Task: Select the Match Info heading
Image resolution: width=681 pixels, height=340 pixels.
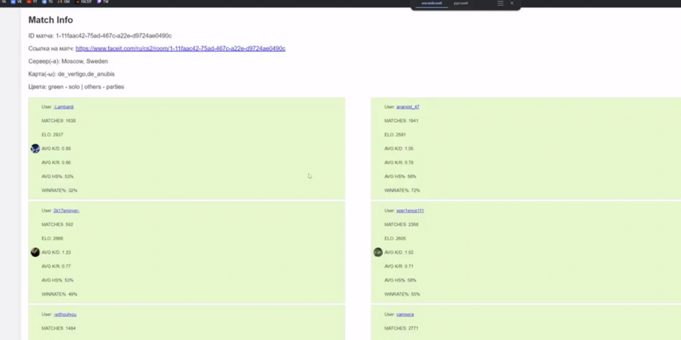Action: [x=51, y=20]
